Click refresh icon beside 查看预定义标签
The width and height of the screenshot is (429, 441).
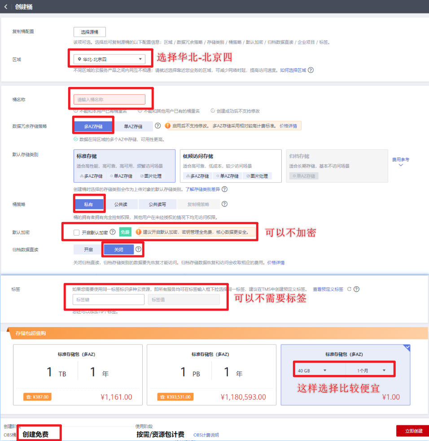coord(349,289)
